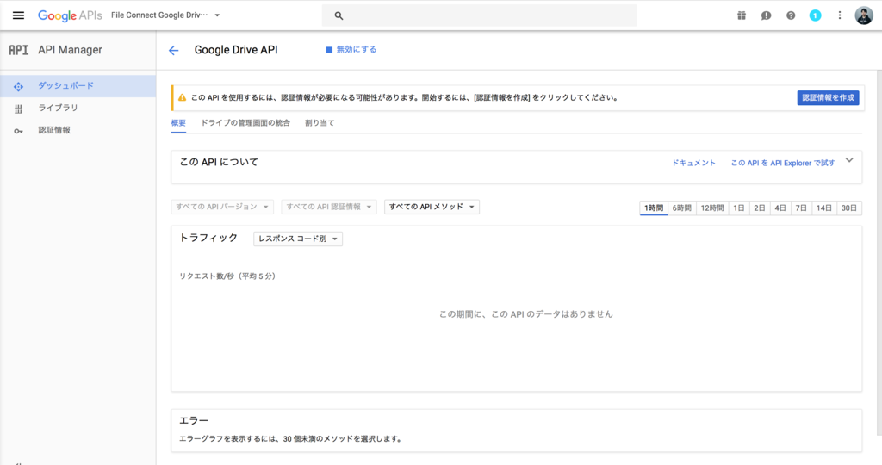Open この API を API Explorer で試す link
This screenshot has width=882, height=465.
(783, 163)
